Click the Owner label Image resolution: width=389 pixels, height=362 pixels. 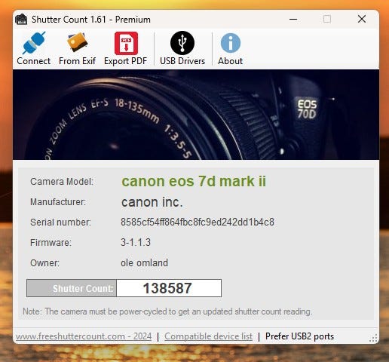(44, 263)
